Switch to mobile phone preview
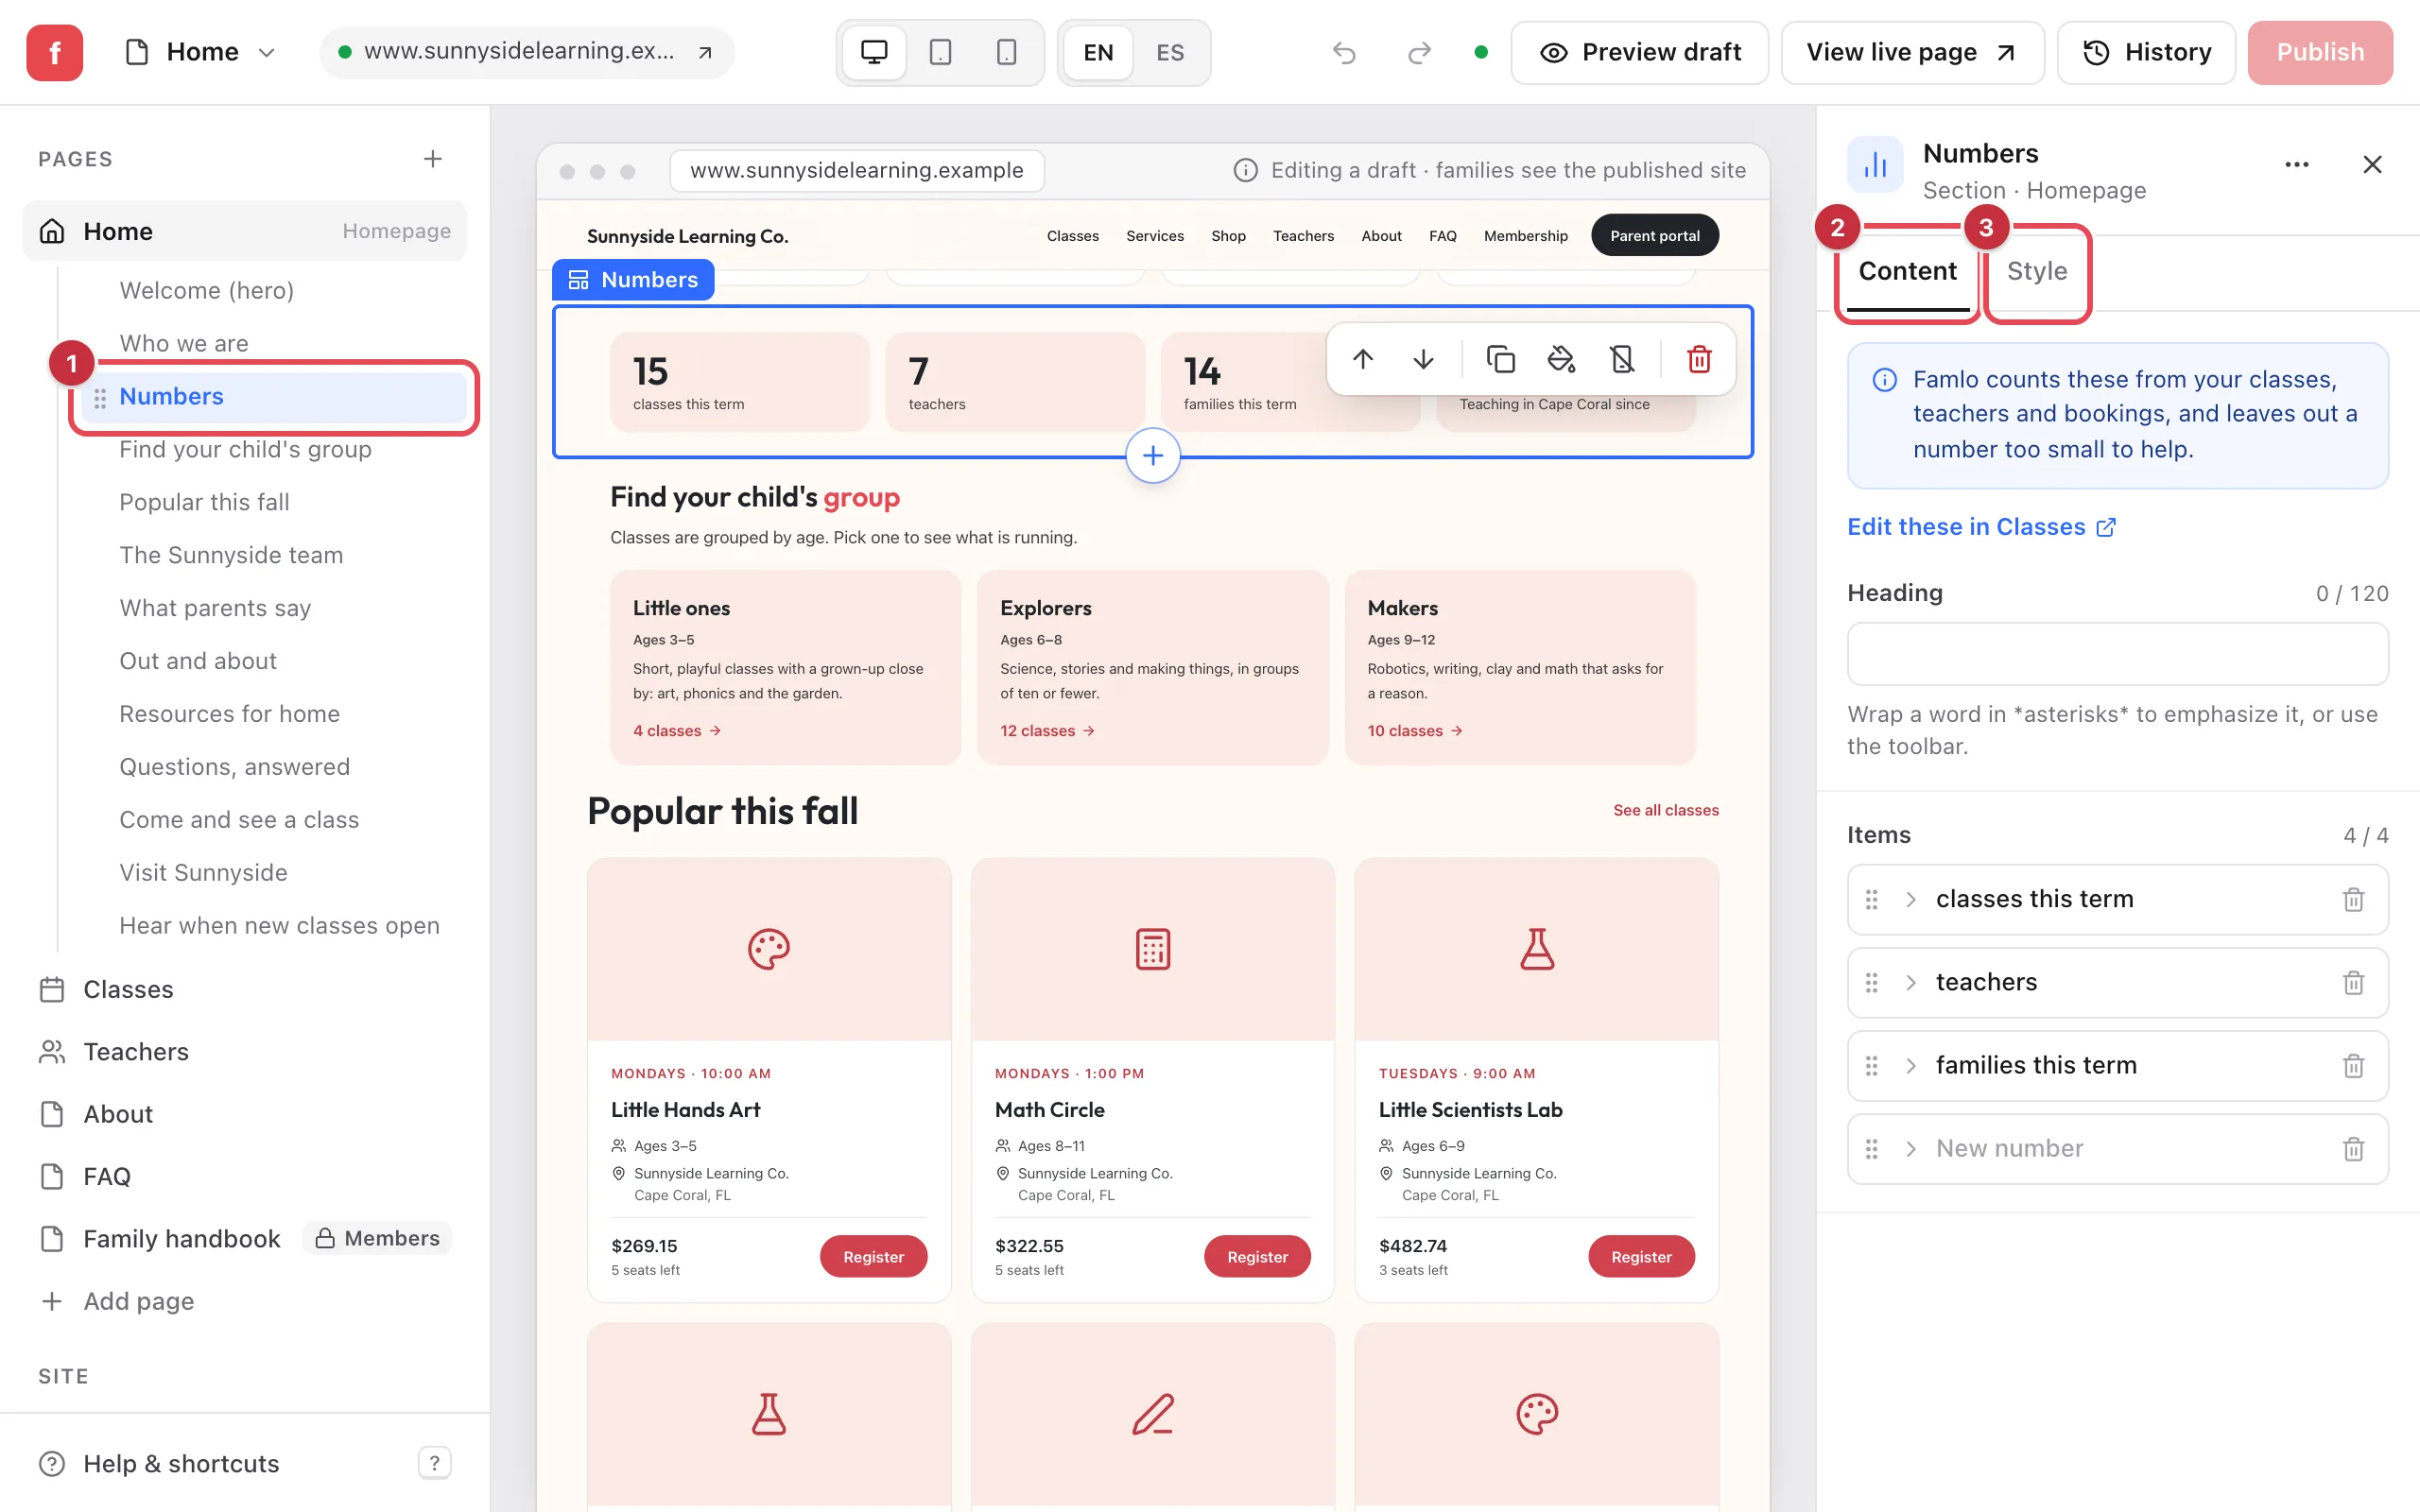Screen dimensions: 2420x1512 1006,52
